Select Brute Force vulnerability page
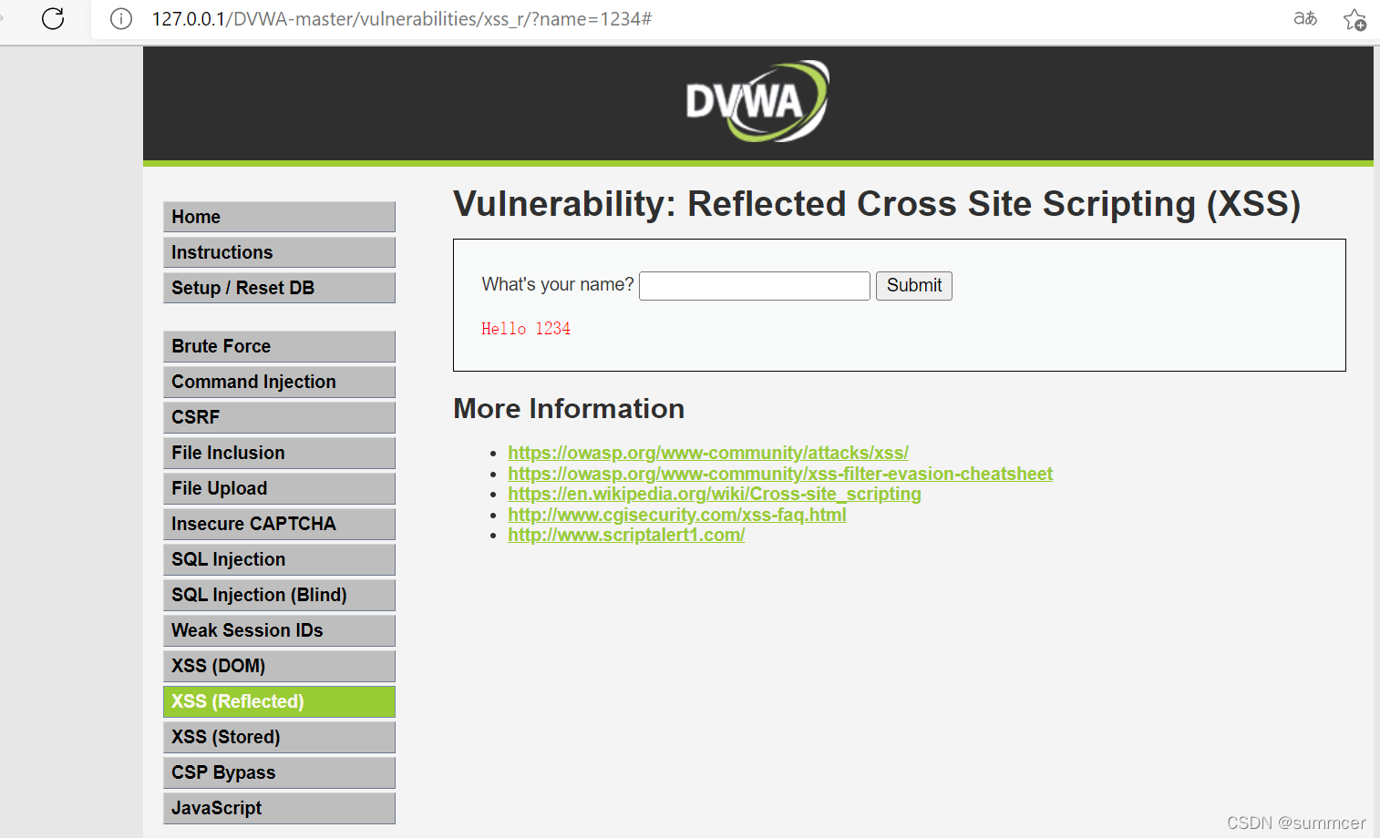 click(279, 346)
